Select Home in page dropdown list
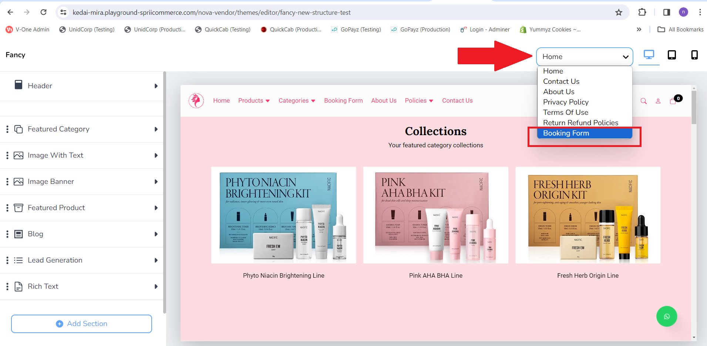Image resolution: width=707 pixels, height=346 pixels. (585, 71)
